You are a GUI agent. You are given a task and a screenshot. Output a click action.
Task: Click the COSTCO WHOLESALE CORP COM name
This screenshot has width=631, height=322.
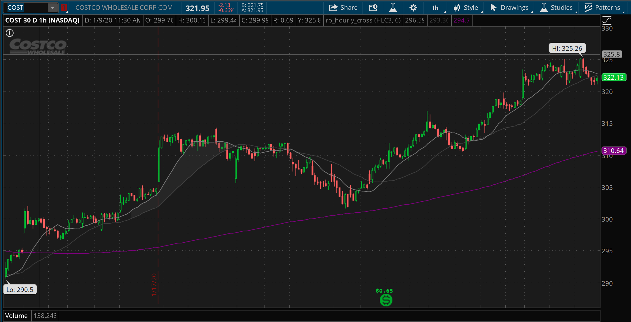coord(124,8)
